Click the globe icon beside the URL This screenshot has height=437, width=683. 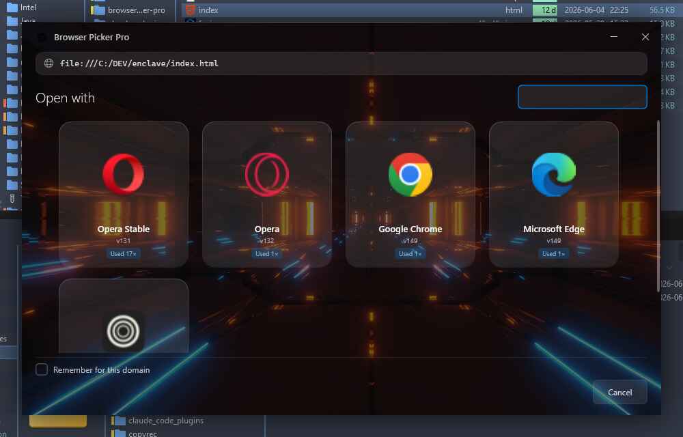tap(48, 64)
